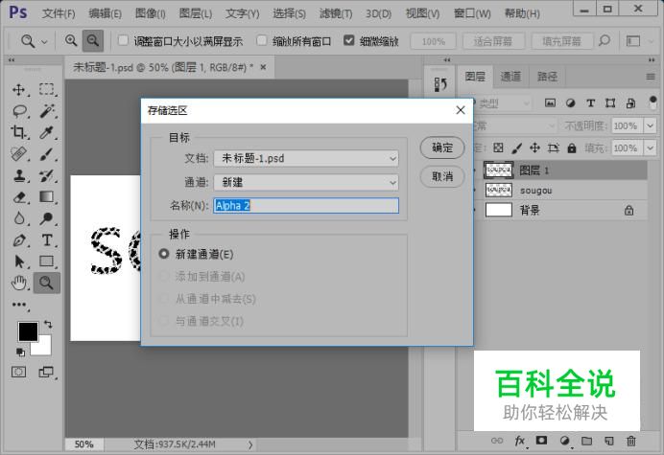Select the Healing Brush tool
Viewport: 664px width, 455px height.
pos(18,154)
